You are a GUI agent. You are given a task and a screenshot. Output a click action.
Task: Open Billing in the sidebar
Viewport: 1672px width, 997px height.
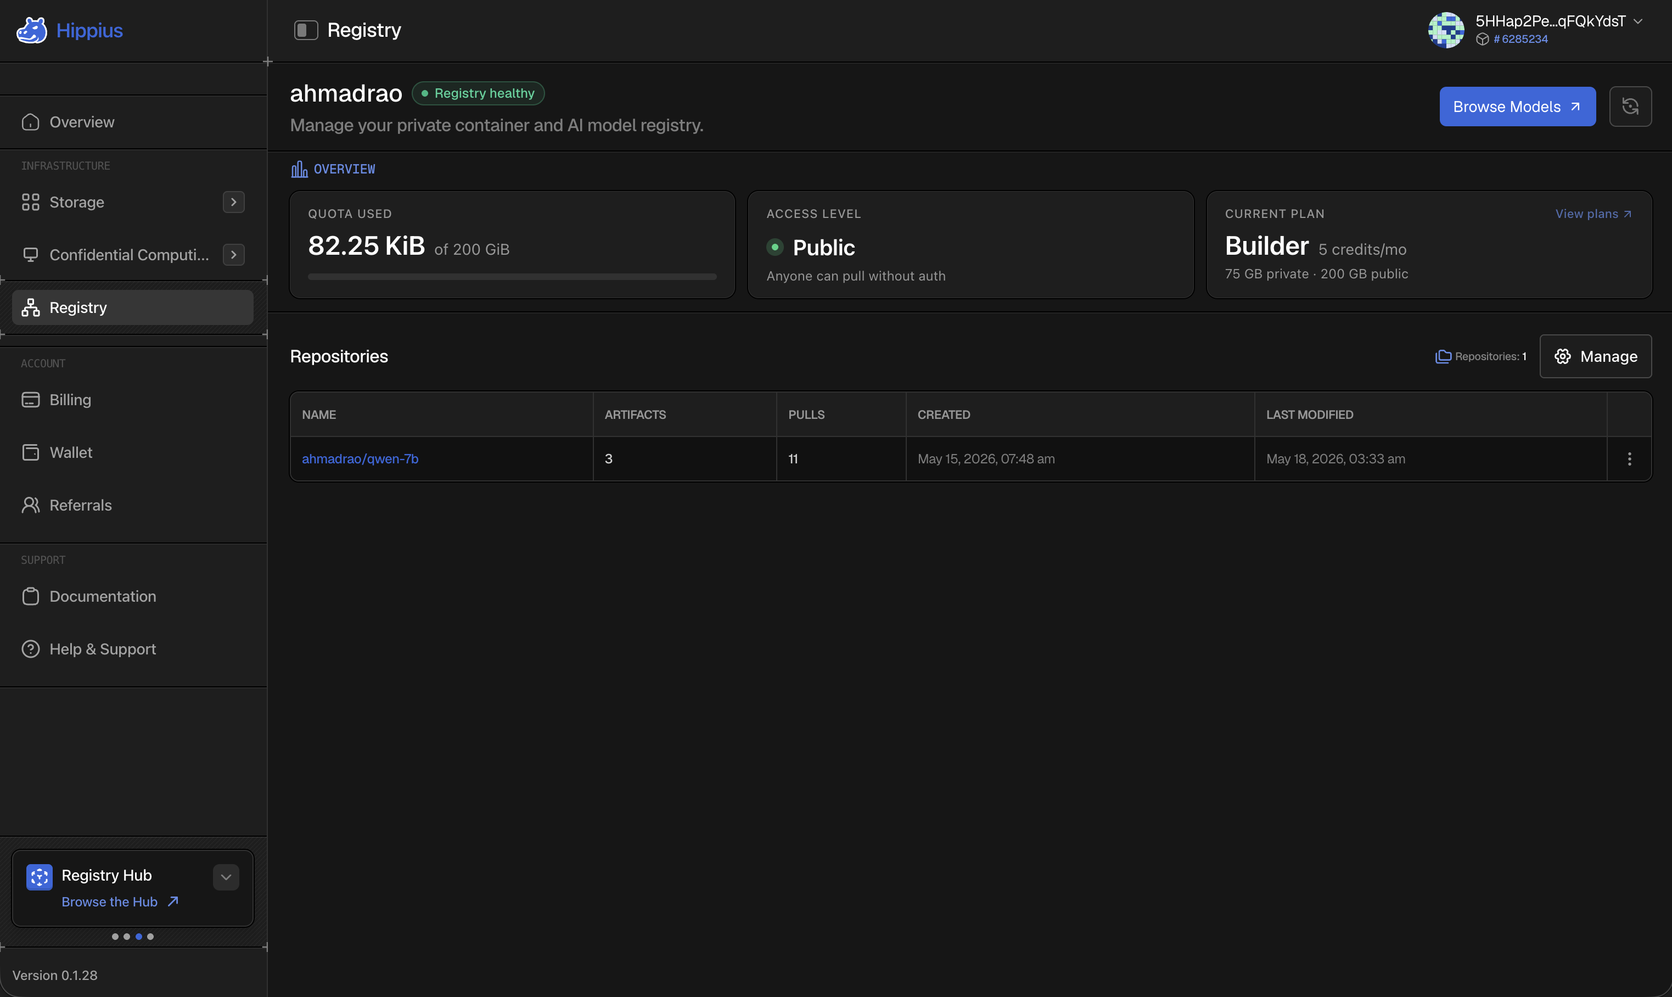click(133, 400)
